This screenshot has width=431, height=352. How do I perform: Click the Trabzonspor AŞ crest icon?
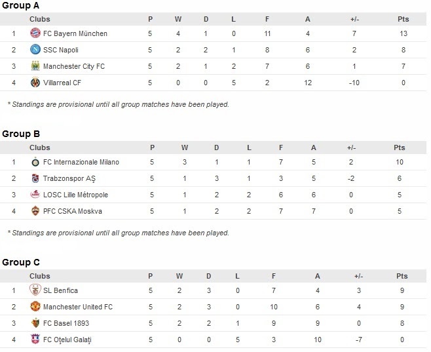(x=35, y=178)
